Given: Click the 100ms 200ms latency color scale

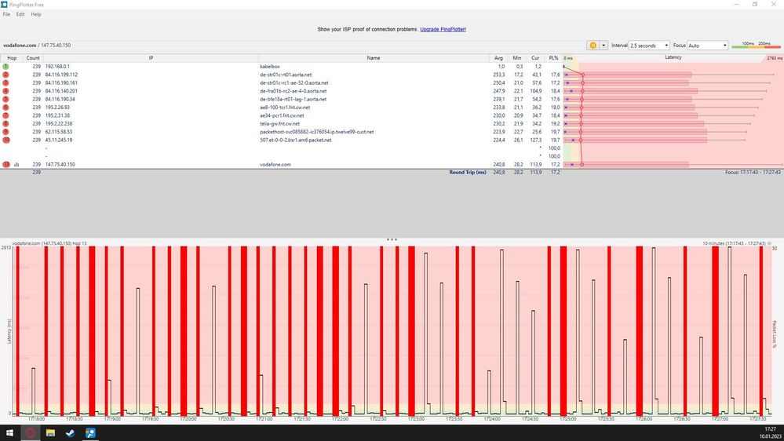Looking at the screenshot, I should 756,45.
